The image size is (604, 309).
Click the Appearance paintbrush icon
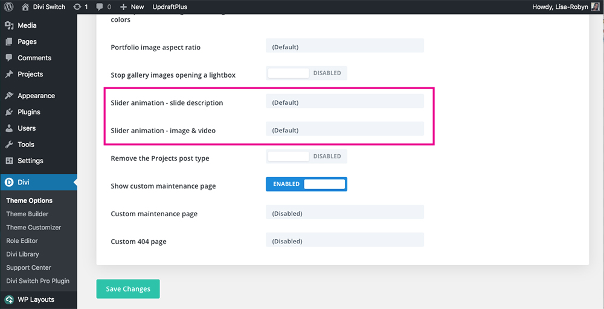[9, 96]
